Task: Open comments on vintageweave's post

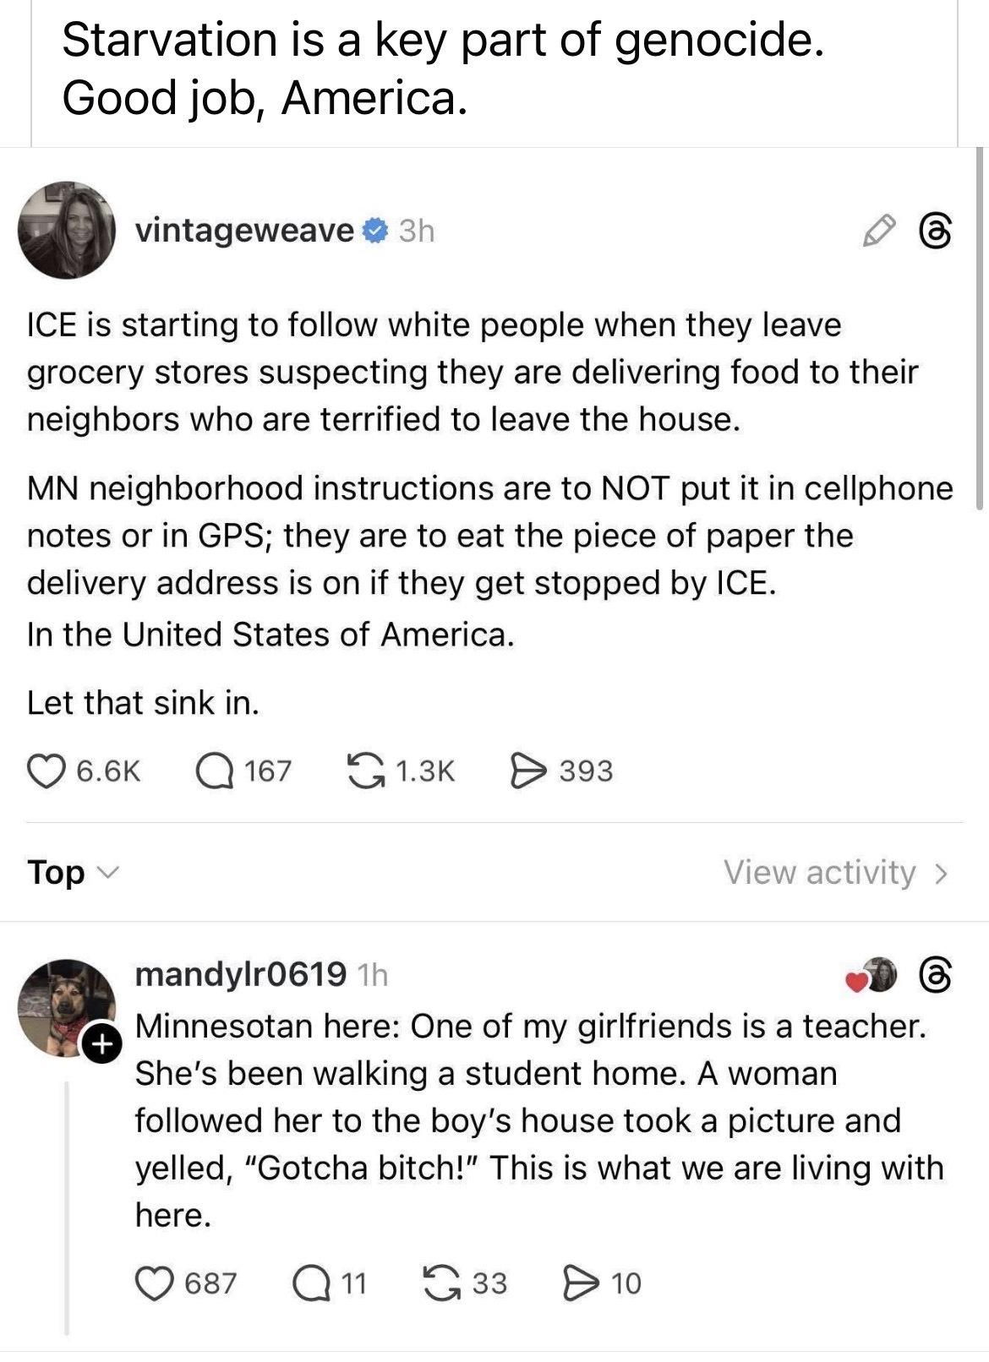Action: (x=215, y=771)
